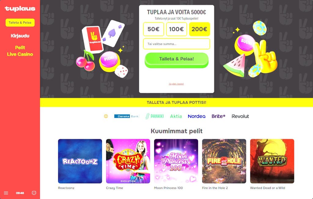This screenshot has height=199, width=313.
Task: Click the custom sum input field
Action: tap(176, 44)
